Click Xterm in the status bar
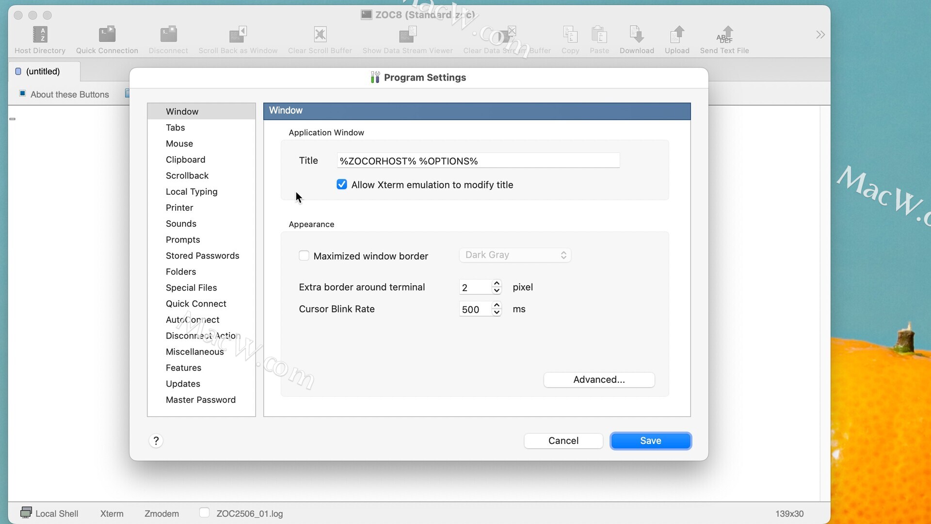931x524 pixels. 112,513
